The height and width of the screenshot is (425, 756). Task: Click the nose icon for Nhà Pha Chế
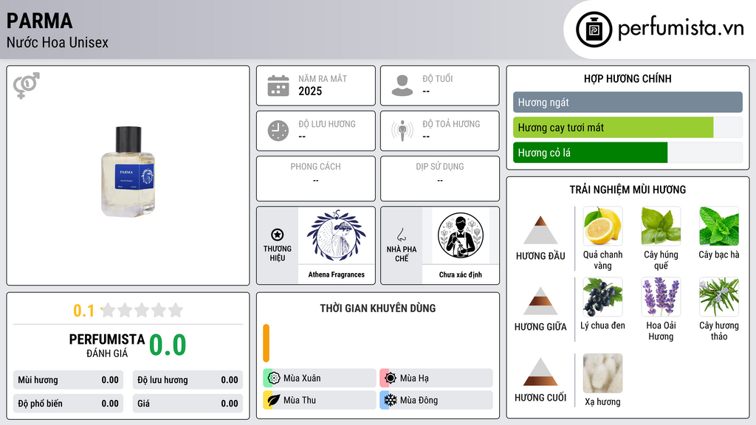click(x=402, y=235)
